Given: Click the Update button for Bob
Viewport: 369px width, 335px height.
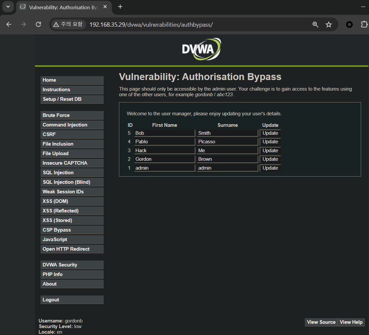Looking at the screenshot, I should click(x=270, y=133).
